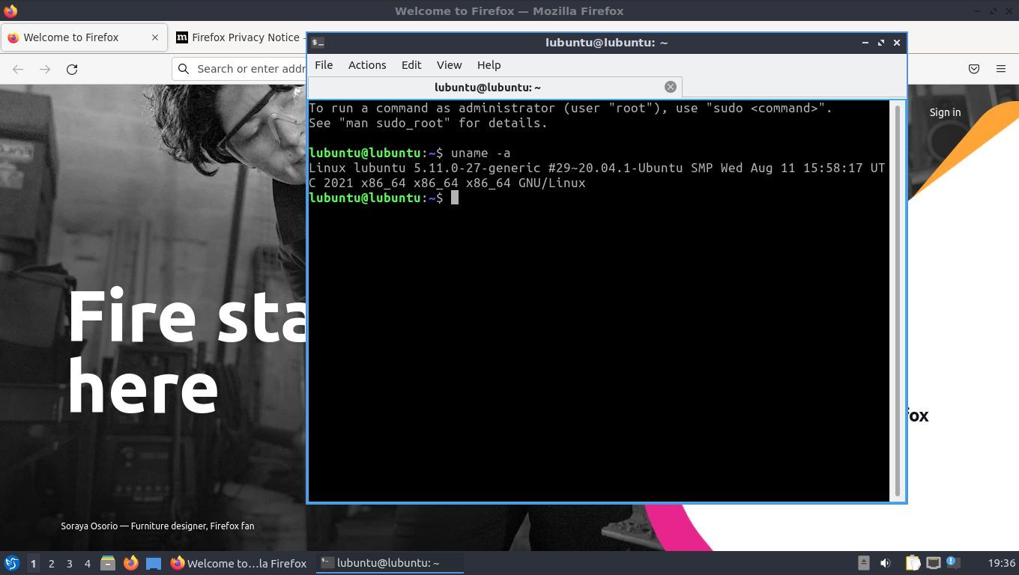Open the update notification tray icon

(x=953, y=562)
